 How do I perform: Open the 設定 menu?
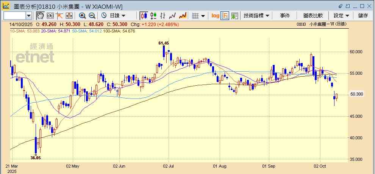click(x=341, y=15)
